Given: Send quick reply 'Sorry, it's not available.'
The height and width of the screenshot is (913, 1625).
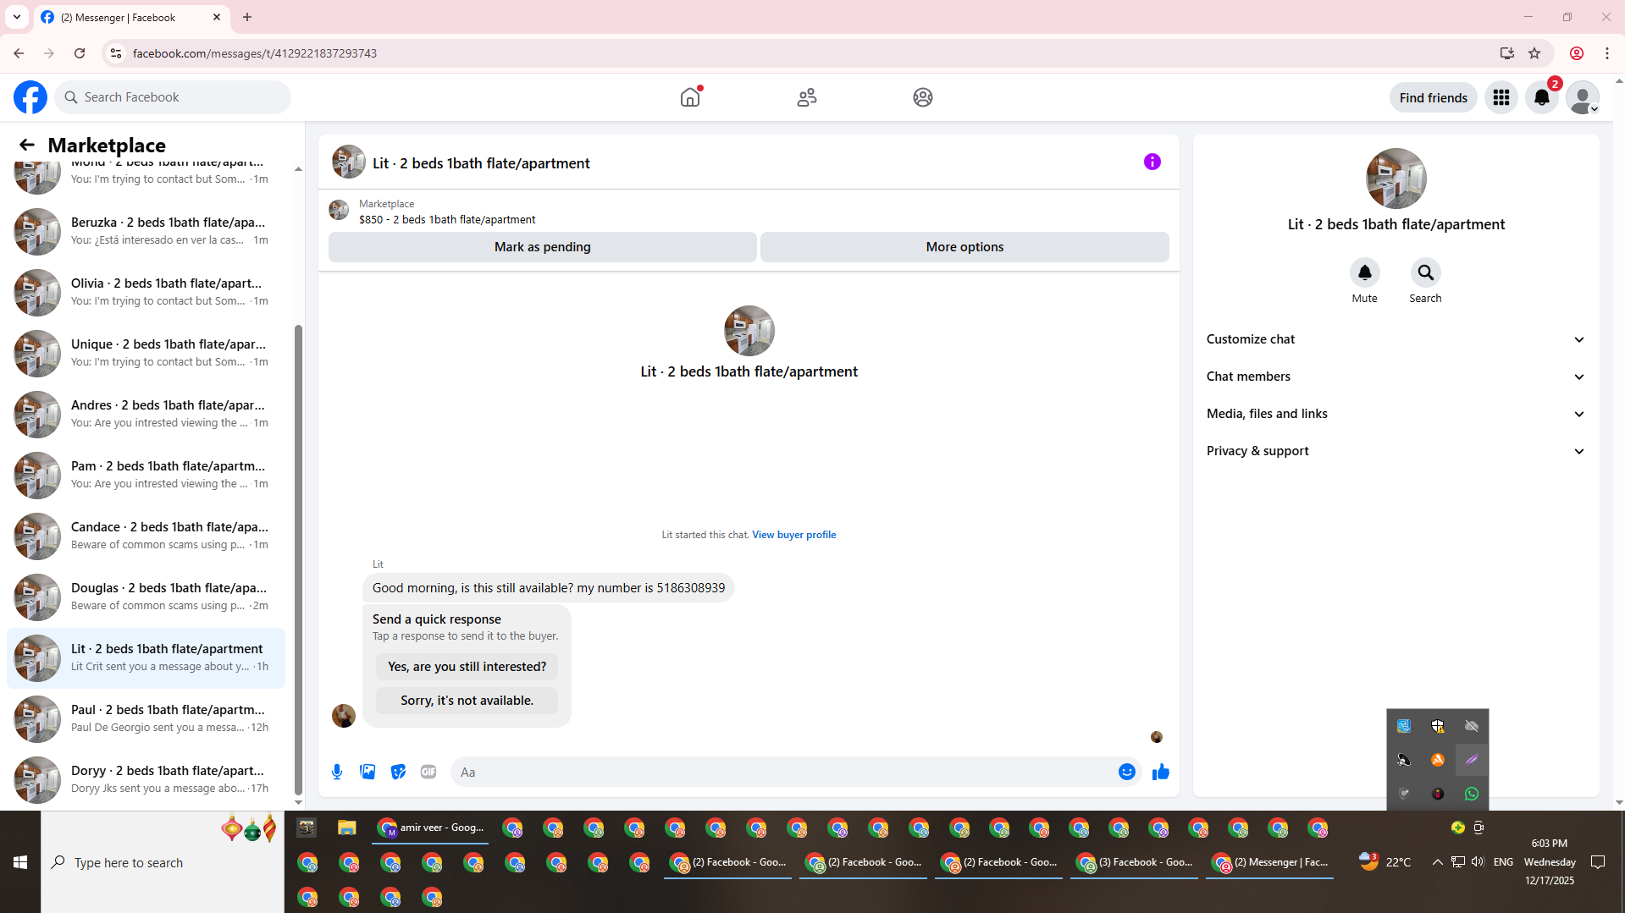Looking at the screenshot, I should click(x=467, y=701).
